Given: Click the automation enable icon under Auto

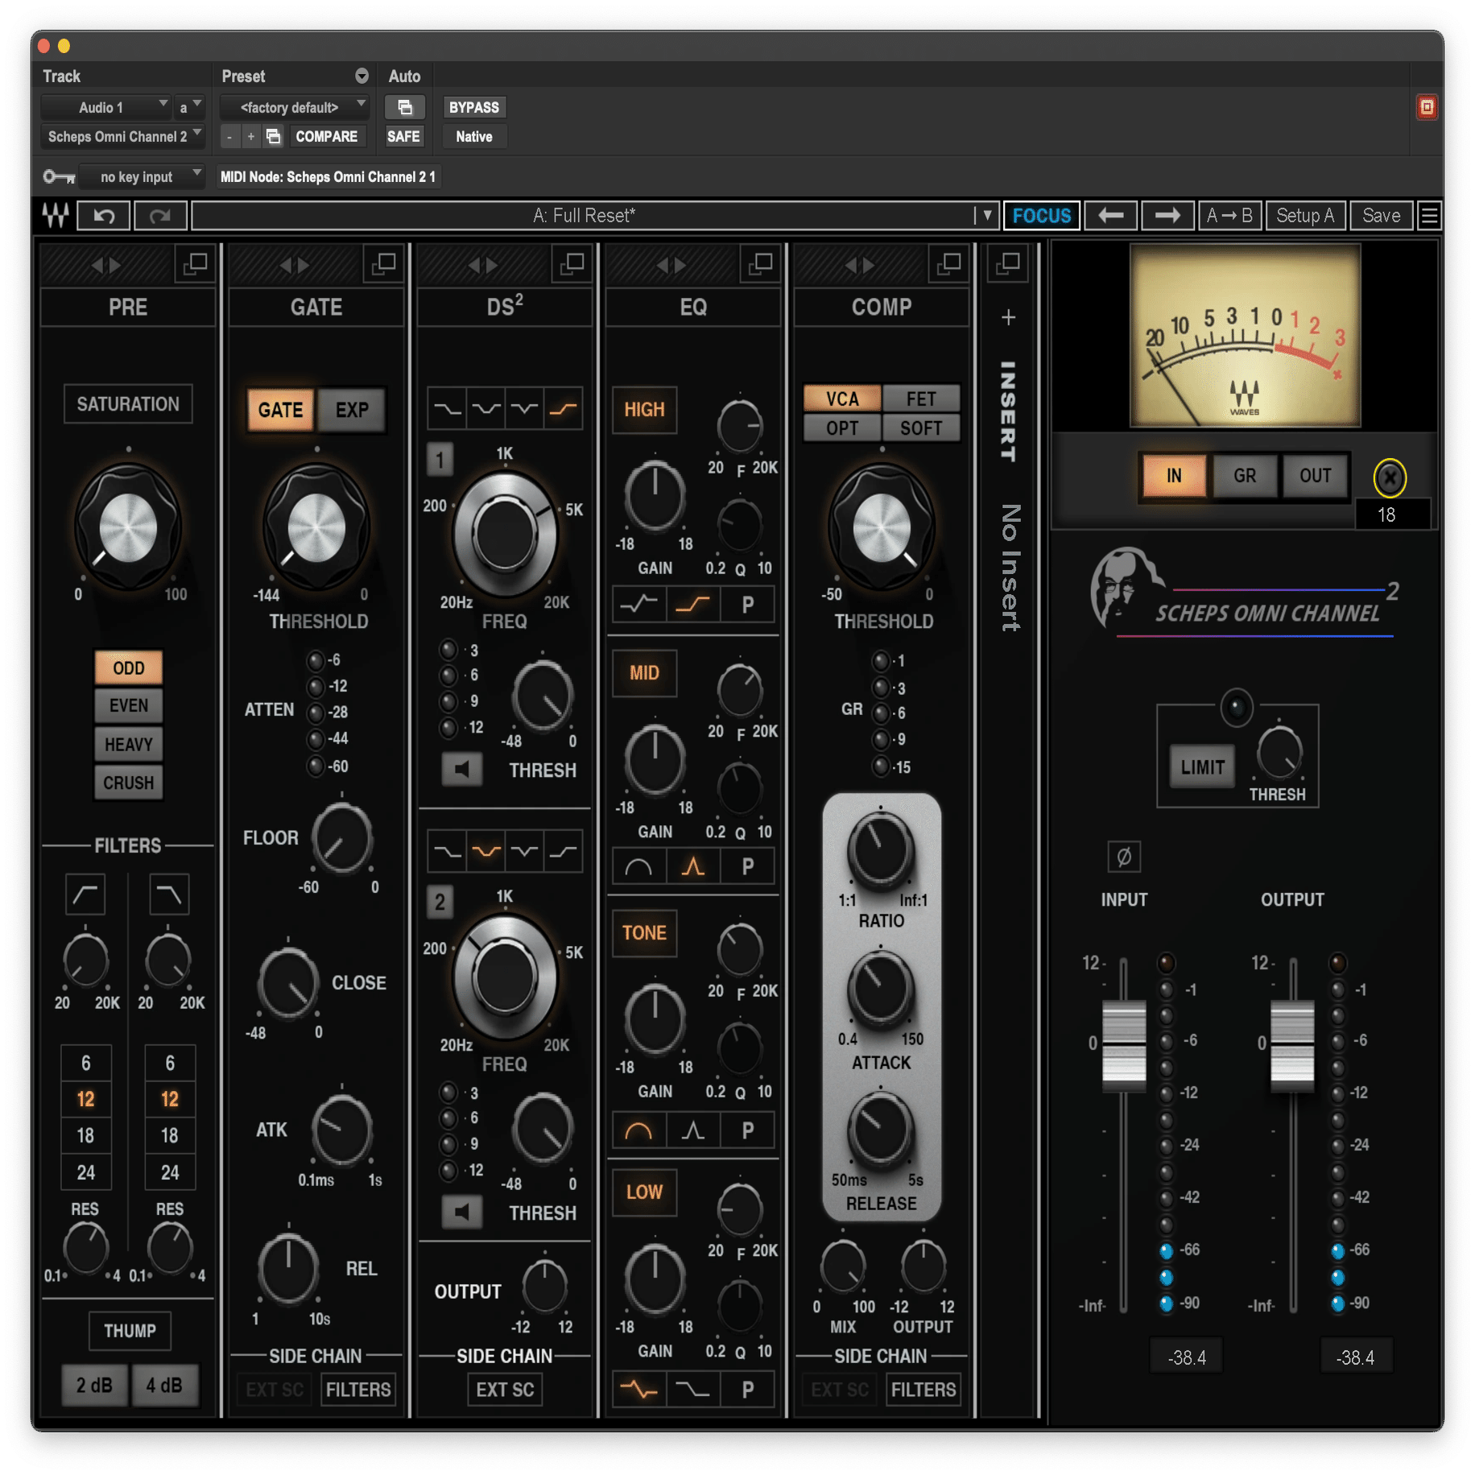Looking at the screenshot, I should tap(405, 107).
